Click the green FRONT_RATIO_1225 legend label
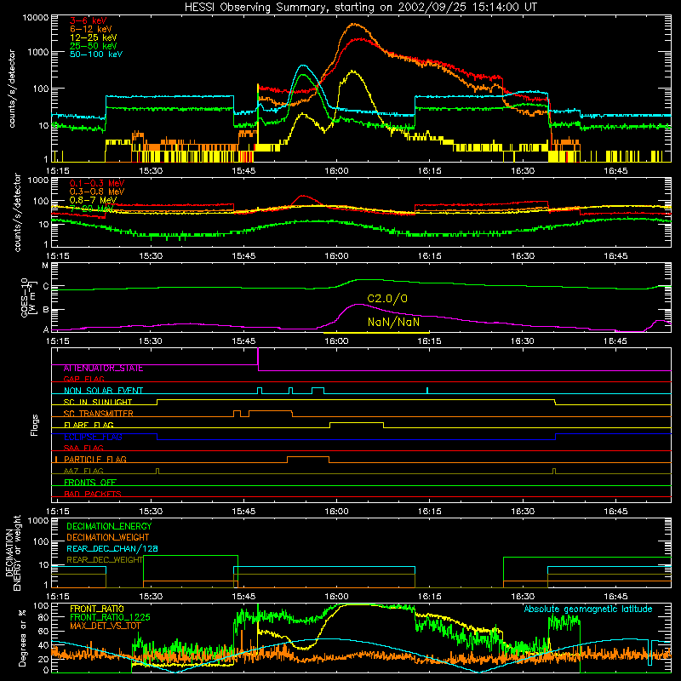Image resolution: width=681 pixels, height=681 pixels. 110,617
